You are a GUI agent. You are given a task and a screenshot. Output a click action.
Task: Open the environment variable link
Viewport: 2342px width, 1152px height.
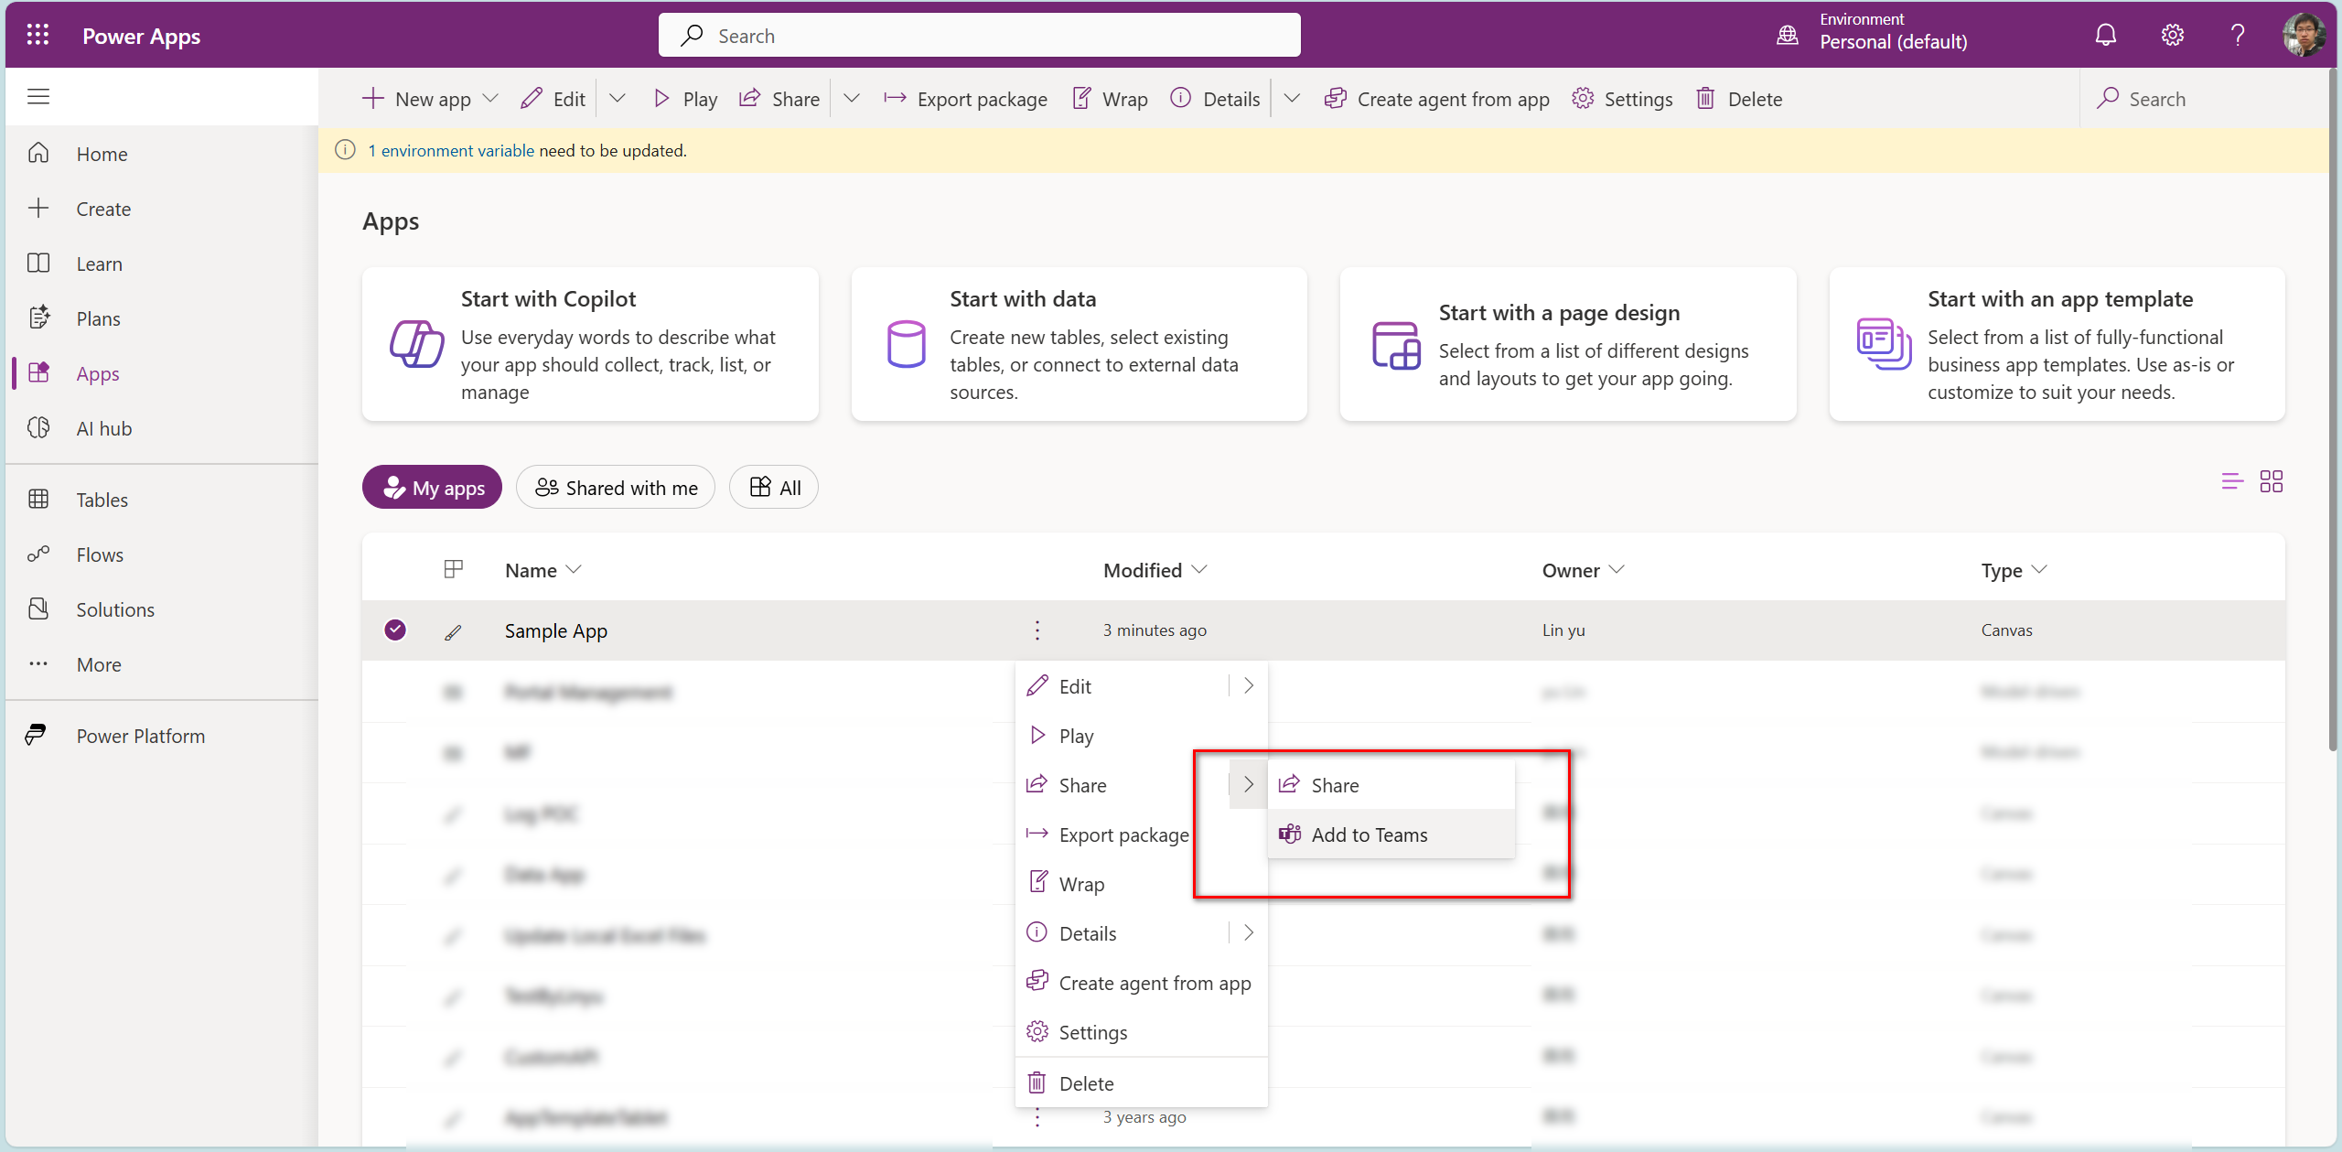tap(451, 151)
